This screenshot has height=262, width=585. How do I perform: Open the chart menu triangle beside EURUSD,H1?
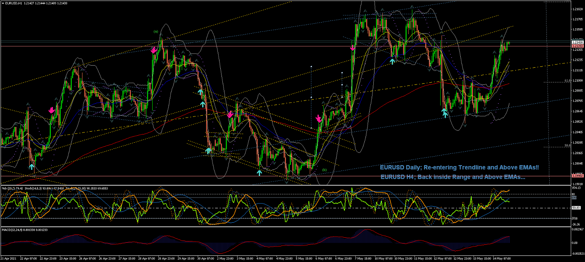2,3
